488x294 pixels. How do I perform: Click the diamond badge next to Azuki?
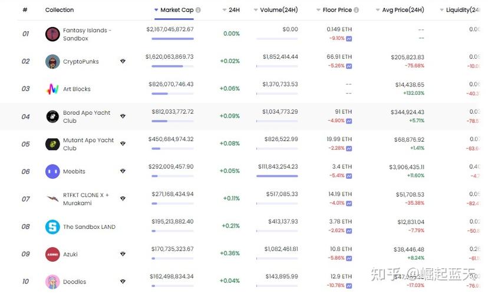click(123, 254)
